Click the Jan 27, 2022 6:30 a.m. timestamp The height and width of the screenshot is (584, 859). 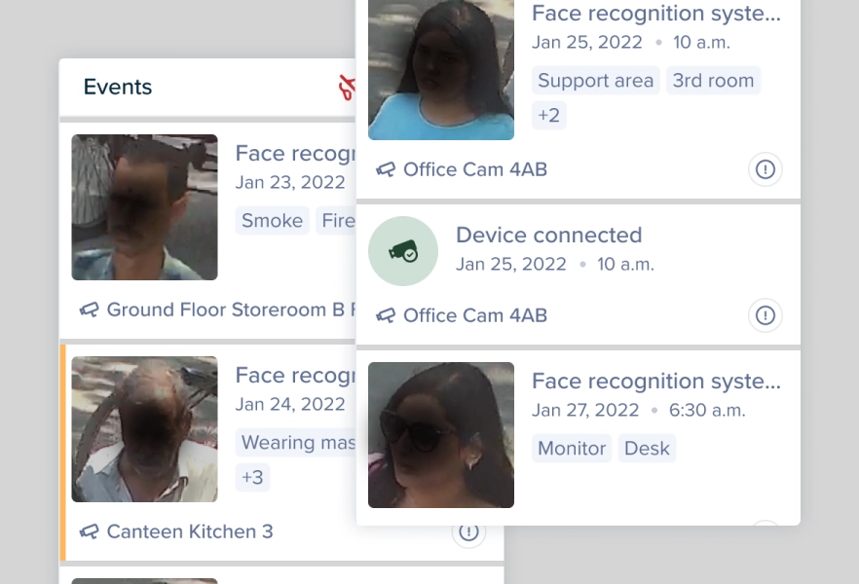point(639,410)
